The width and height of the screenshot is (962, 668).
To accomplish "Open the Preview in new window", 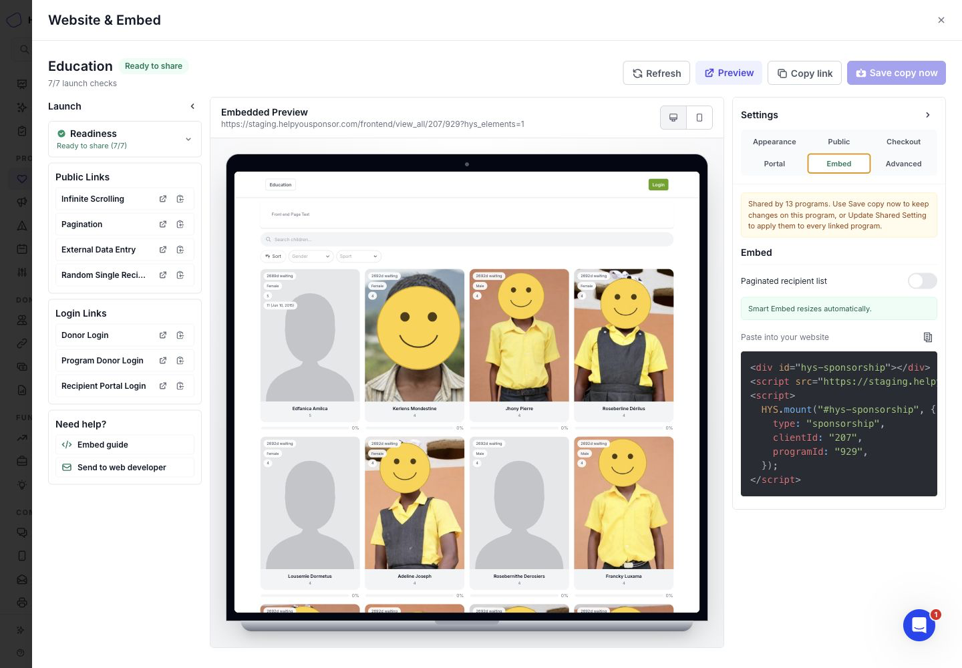I will pos(729,73).
